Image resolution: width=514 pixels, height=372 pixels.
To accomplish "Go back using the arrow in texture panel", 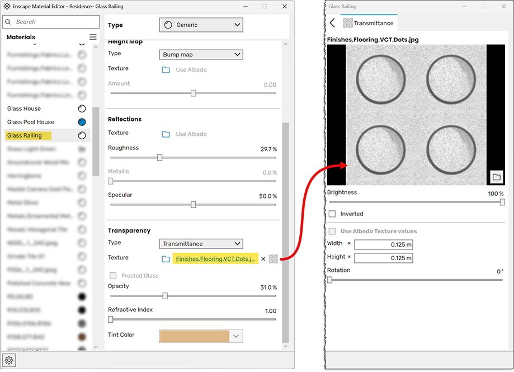I will tap(332, 23).
